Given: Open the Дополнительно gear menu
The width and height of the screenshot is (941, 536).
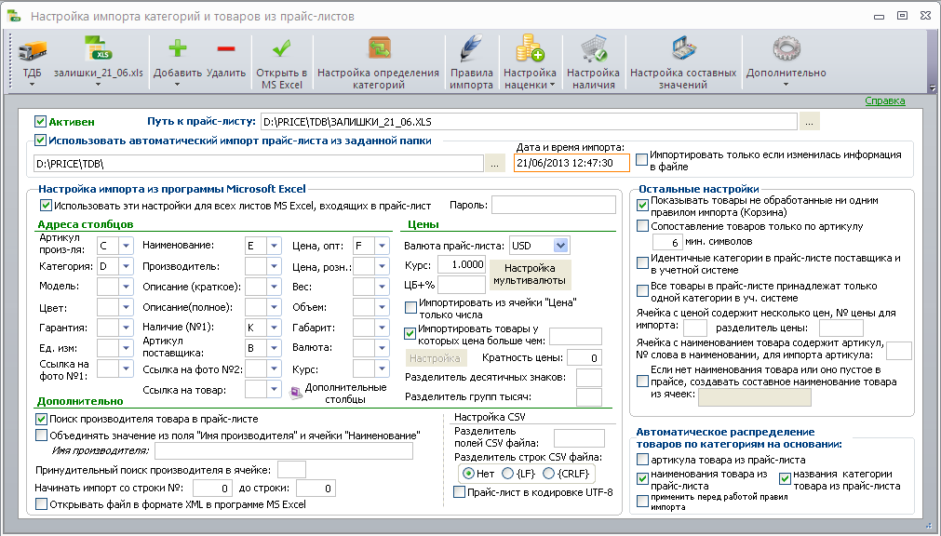Looking at the screenshot, I should 786,60.
